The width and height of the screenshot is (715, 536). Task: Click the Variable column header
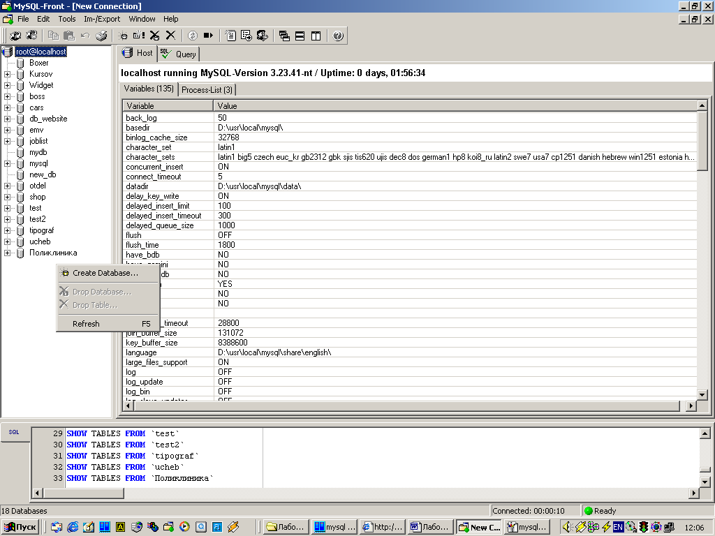pos(168,106)
